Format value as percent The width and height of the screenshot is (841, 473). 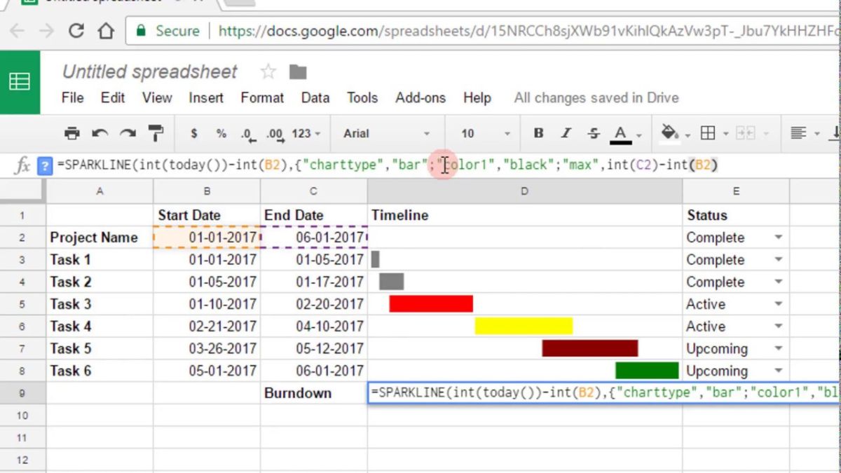221,133
